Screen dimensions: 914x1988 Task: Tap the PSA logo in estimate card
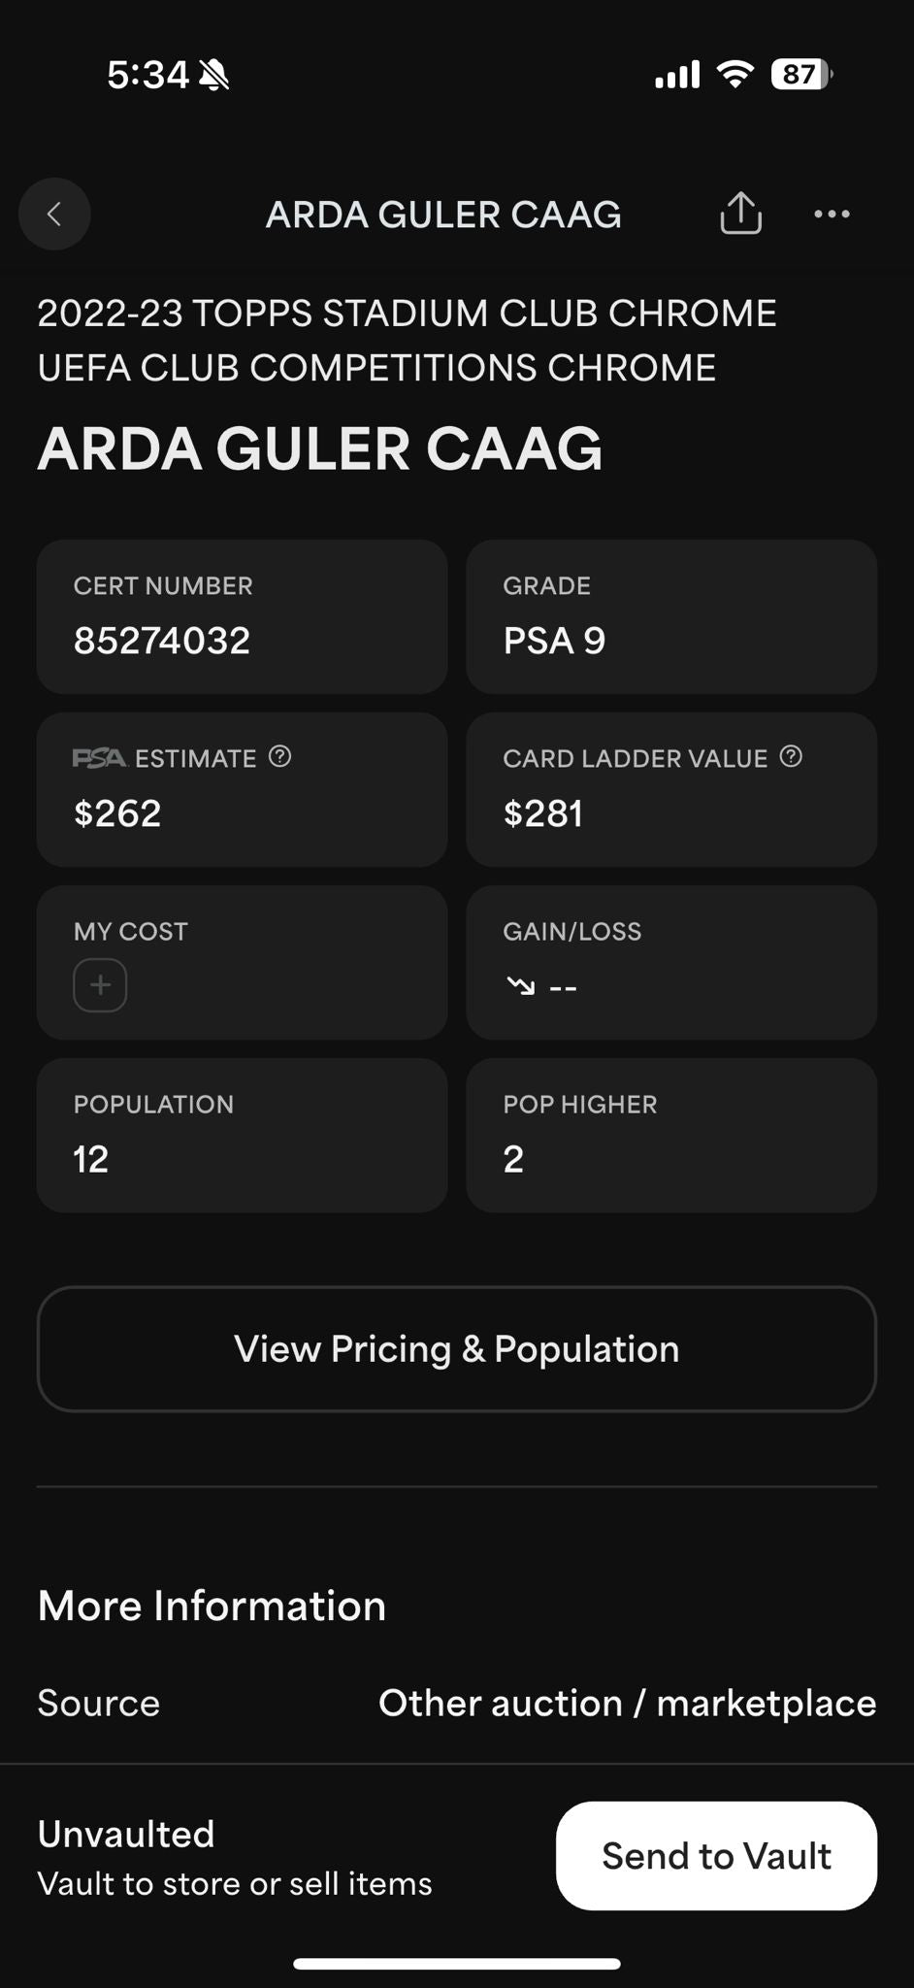point(99,758)
